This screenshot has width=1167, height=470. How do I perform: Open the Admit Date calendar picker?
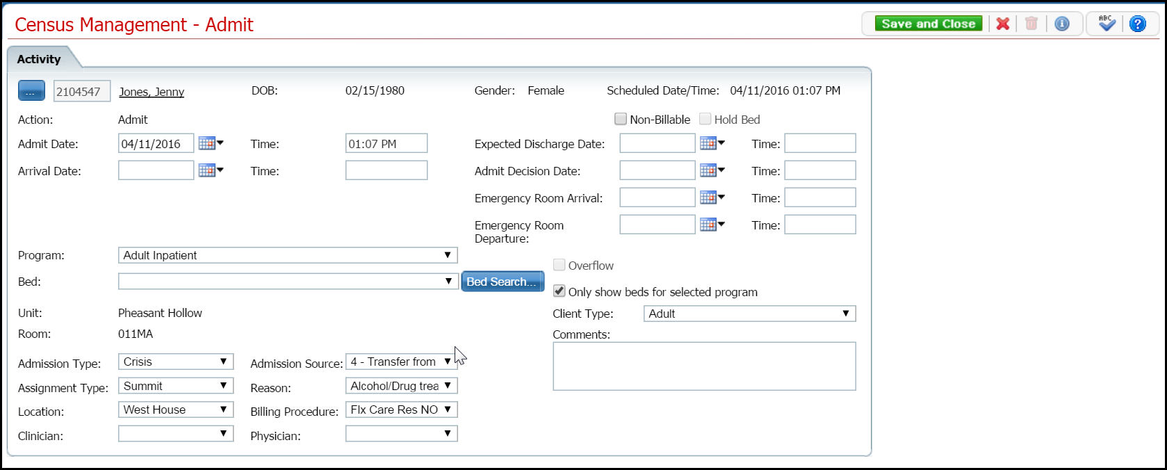pos(210,143)
